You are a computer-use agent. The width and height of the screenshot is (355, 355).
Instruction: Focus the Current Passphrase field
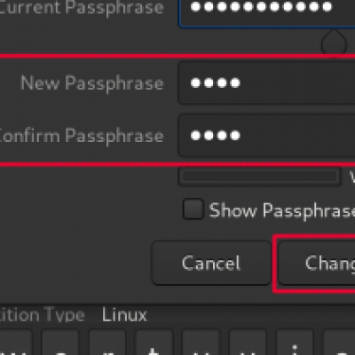coord(267,13)
